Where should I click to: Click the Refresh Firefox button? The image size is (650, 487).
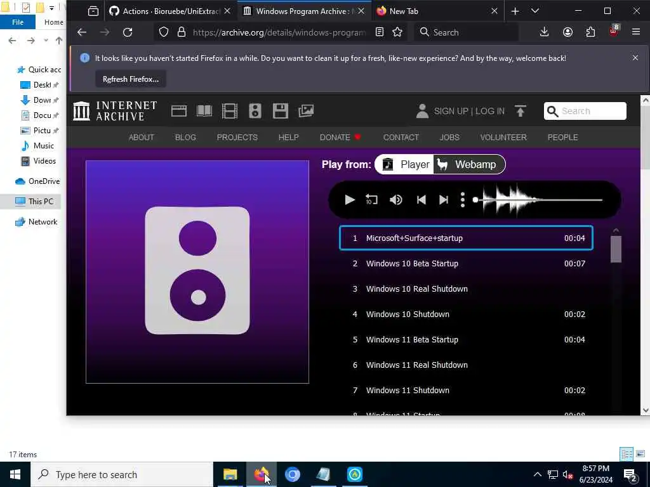pyautogui.click(x=131, y=79)
